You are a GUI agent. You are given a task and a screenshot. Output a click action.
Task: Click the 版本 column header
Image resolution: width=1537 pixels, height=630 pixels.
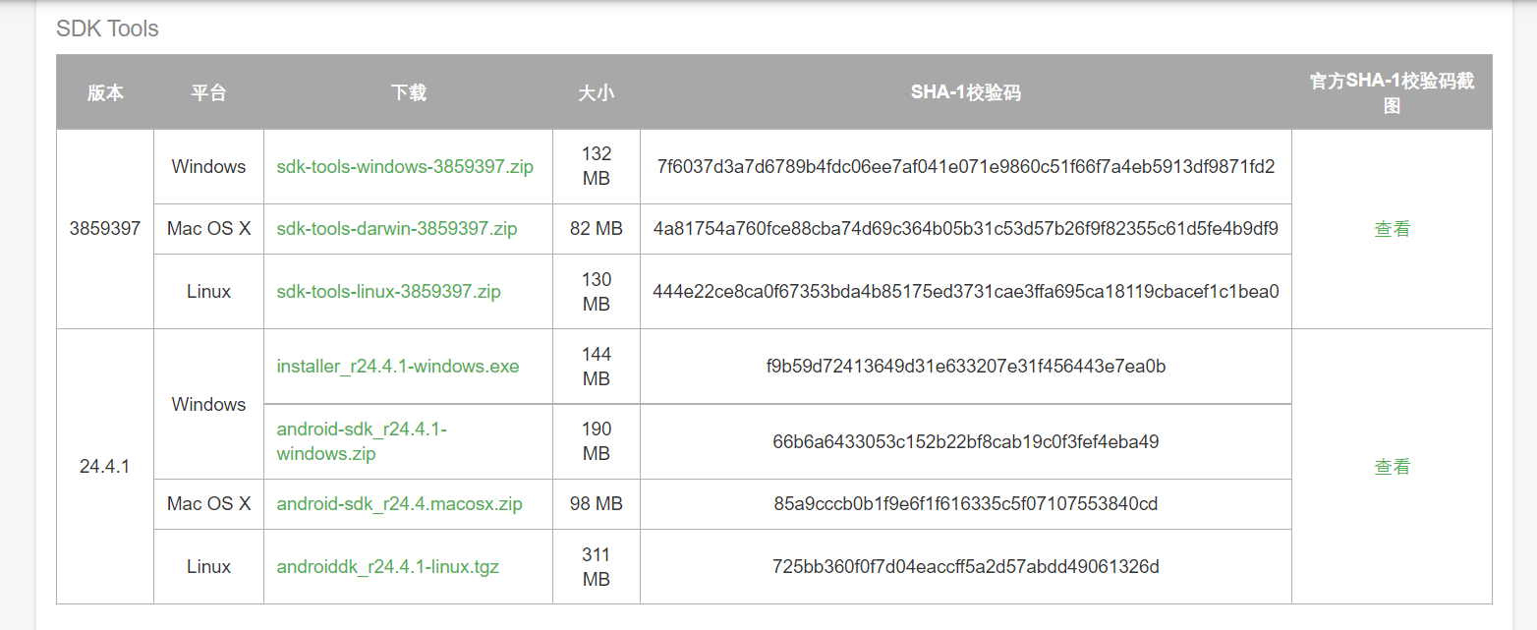105,92
